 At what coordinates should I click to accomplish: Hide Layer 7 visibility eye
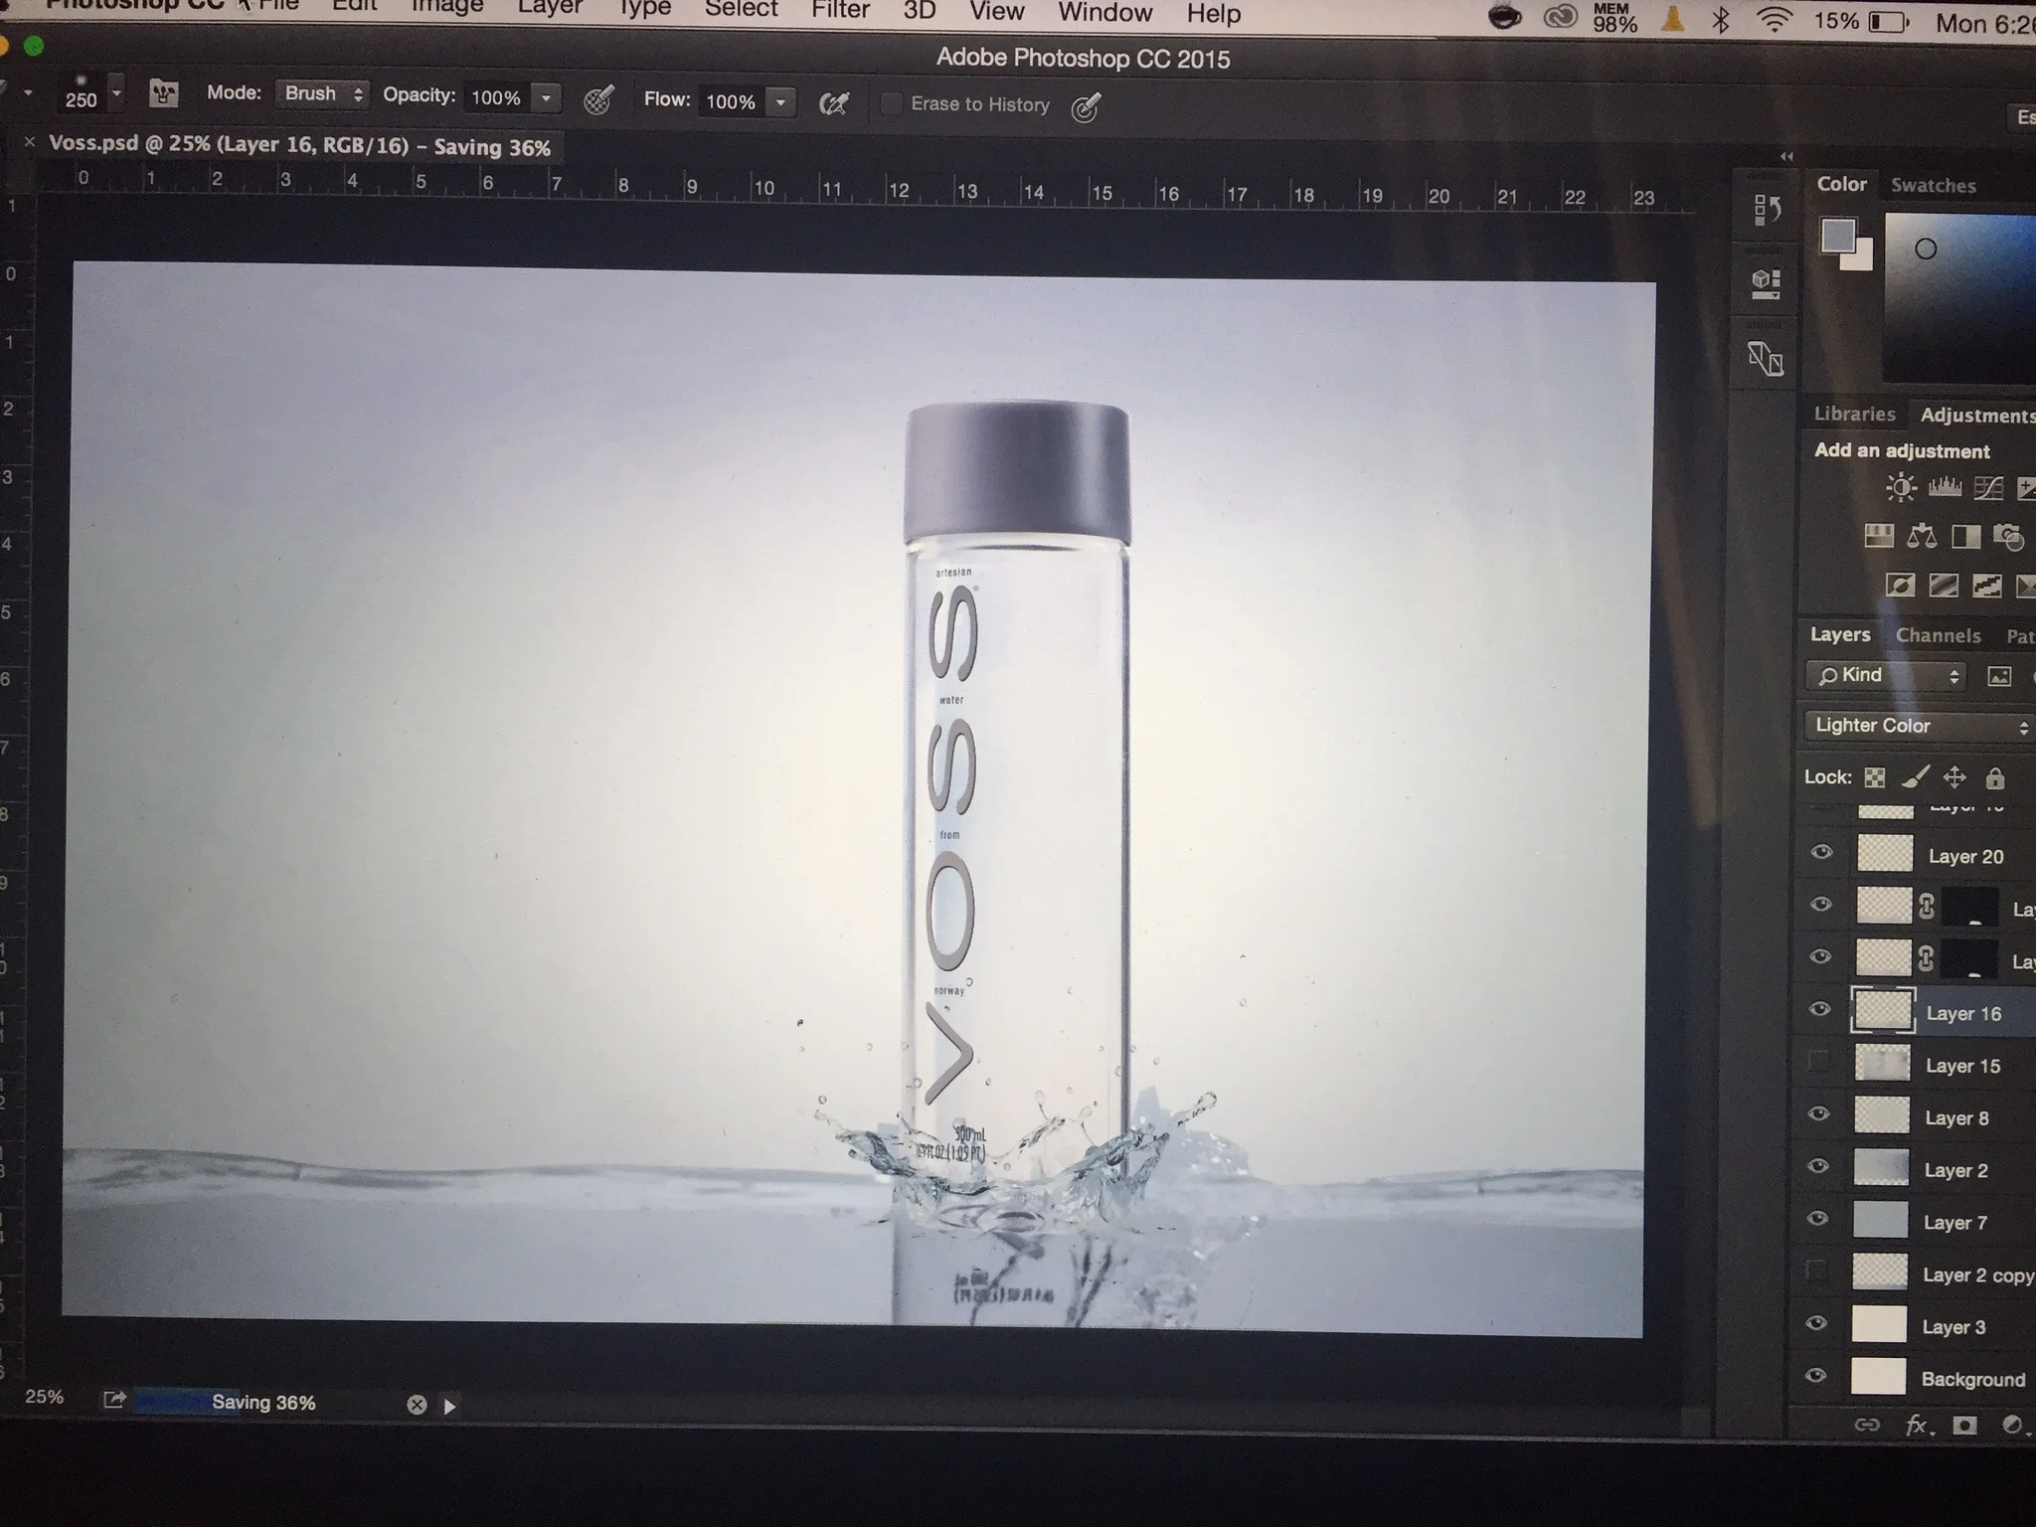1817,1218
